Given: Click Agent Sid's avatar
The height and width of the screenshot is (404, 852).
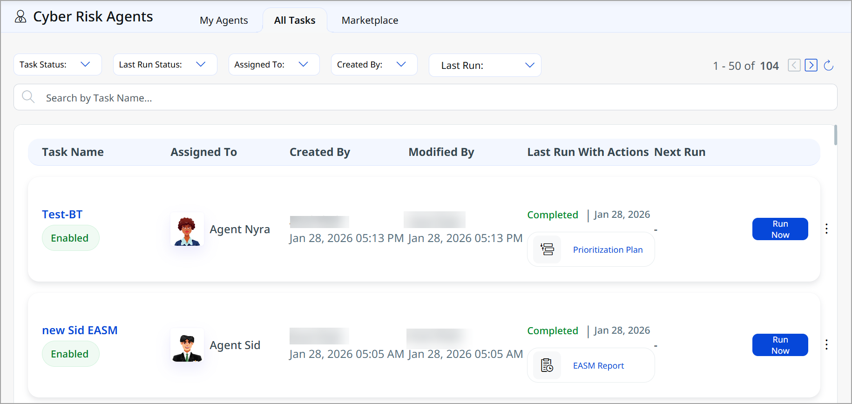Looking at the screenshot, I should tap(187, 345).
